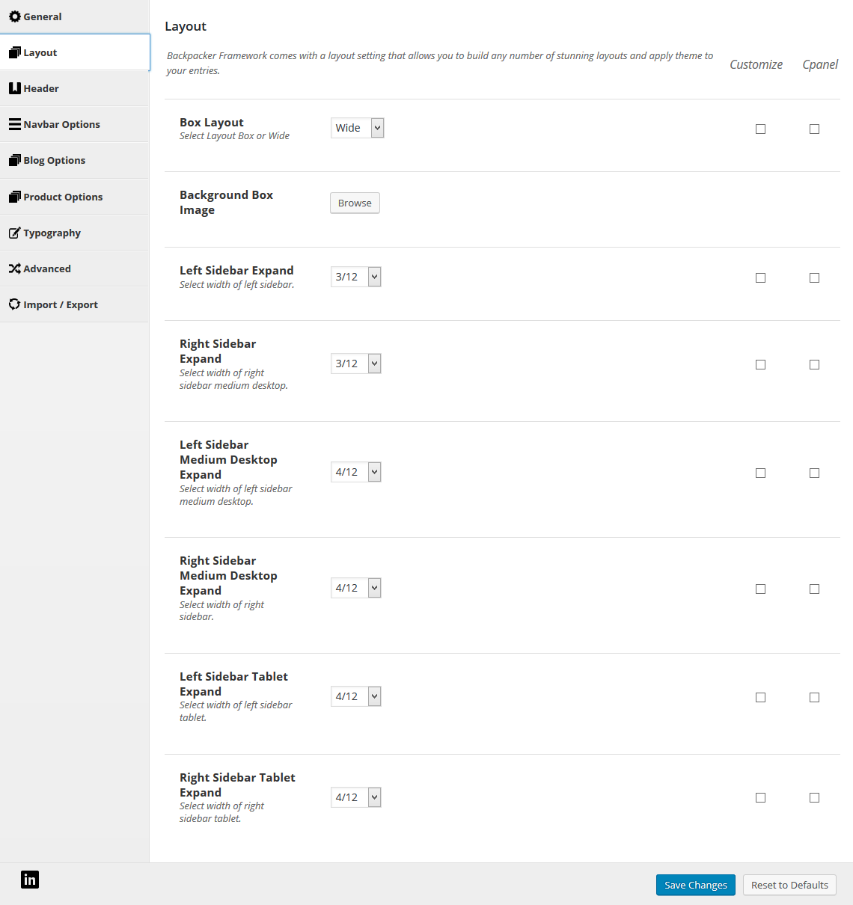Viewport: 853px width, 905px height.
Task: Open the Typography settings tab
Action: pos(75,233)
